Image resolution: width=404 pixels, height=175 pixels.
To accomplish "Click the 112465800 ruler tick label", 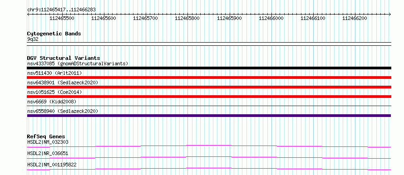I will coord(187,18).
